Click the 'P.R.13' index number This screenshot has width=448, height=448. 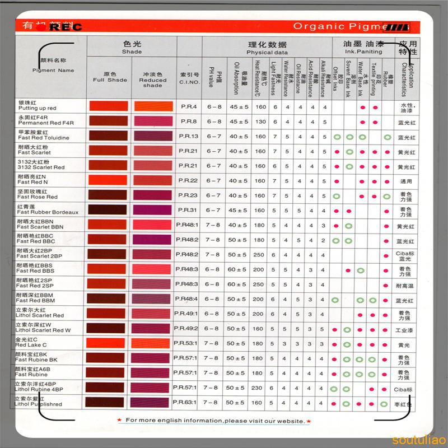click(x=188, y=136)
